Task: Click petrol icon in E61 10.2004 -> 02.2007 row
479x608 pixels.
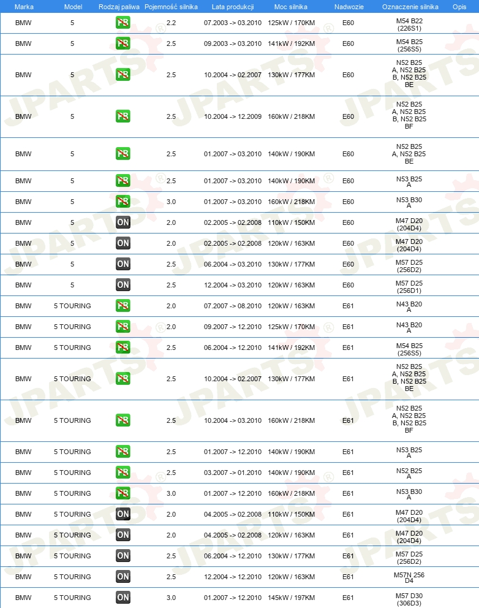Action: (x=123, y=378)
